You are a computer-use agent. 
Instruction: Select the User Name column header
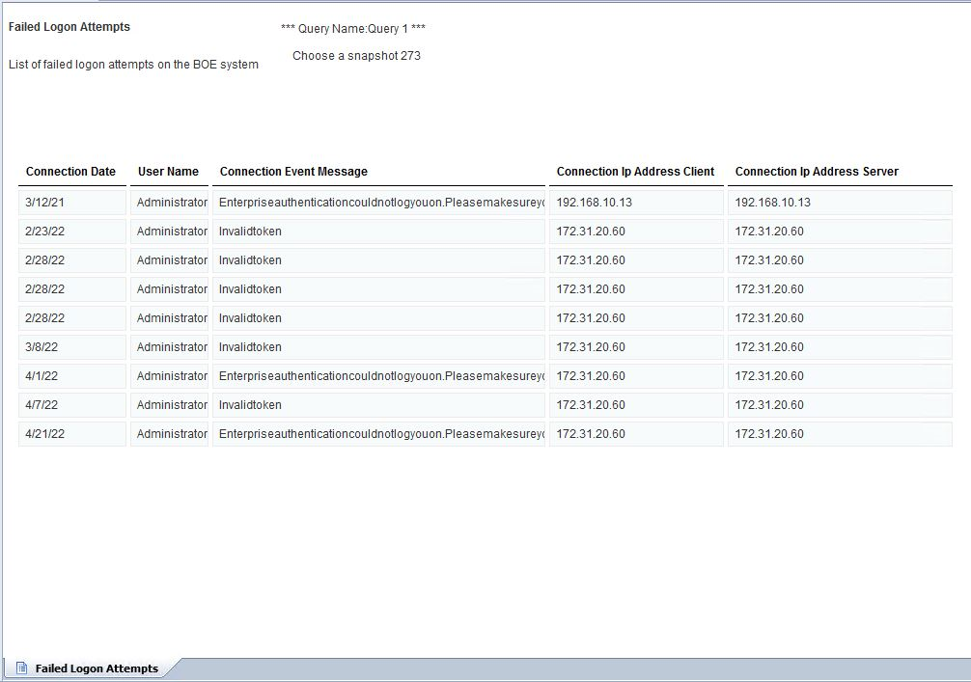168,172
